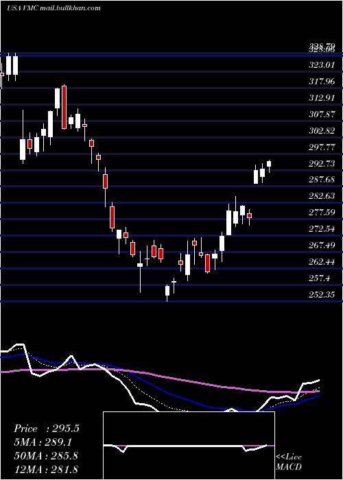Select the 307.87 price level label

point(321,115)
